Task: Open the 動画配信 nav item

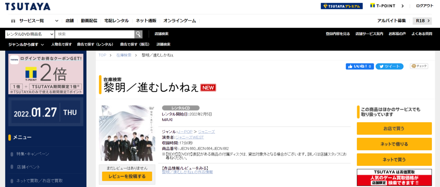Action: (89, 21)
